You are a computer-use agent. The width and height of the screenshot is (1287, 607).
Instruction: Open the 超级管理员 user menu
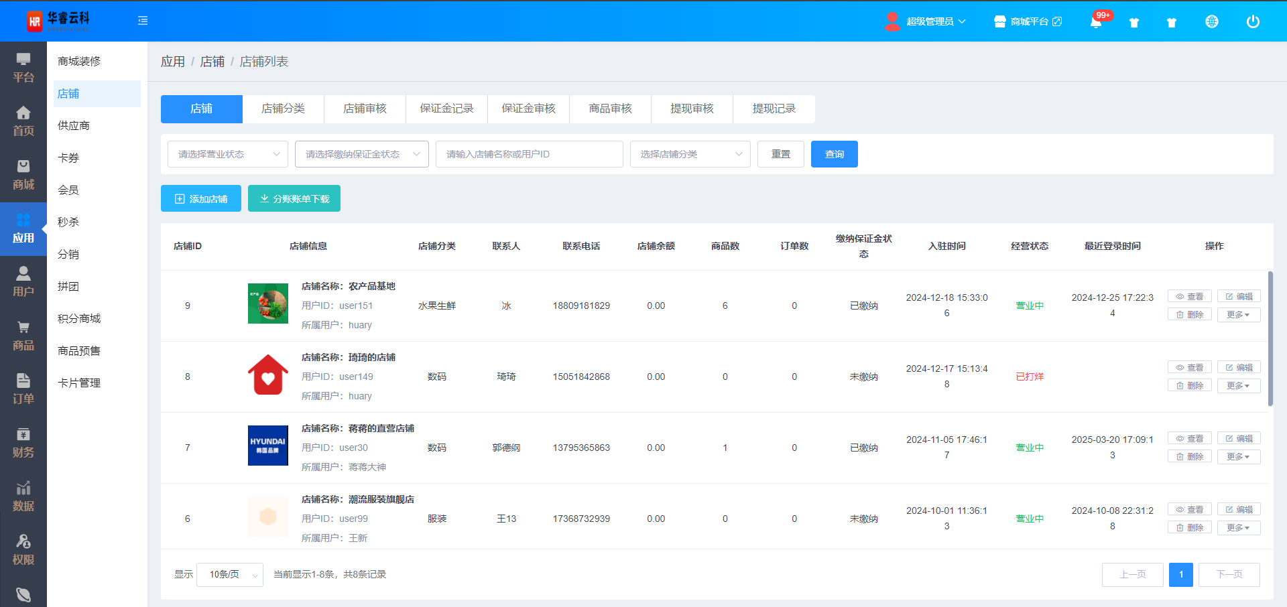(x=930, y=21)
